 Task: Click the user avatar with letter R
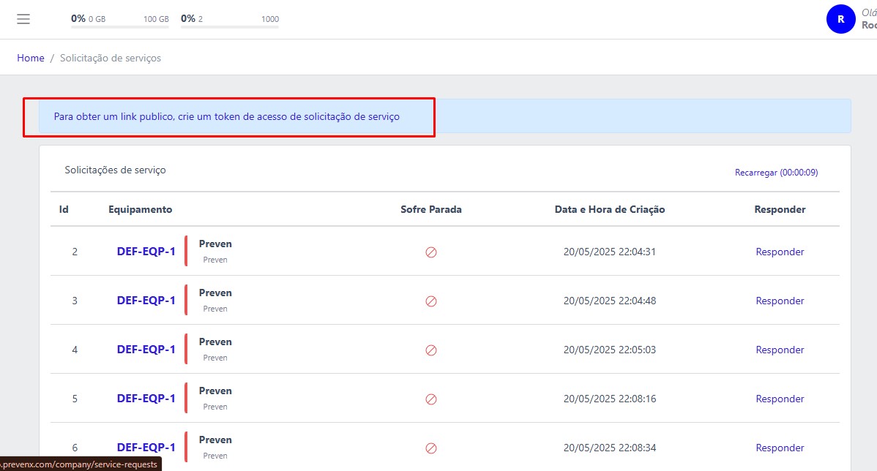(x=840, y=19)
